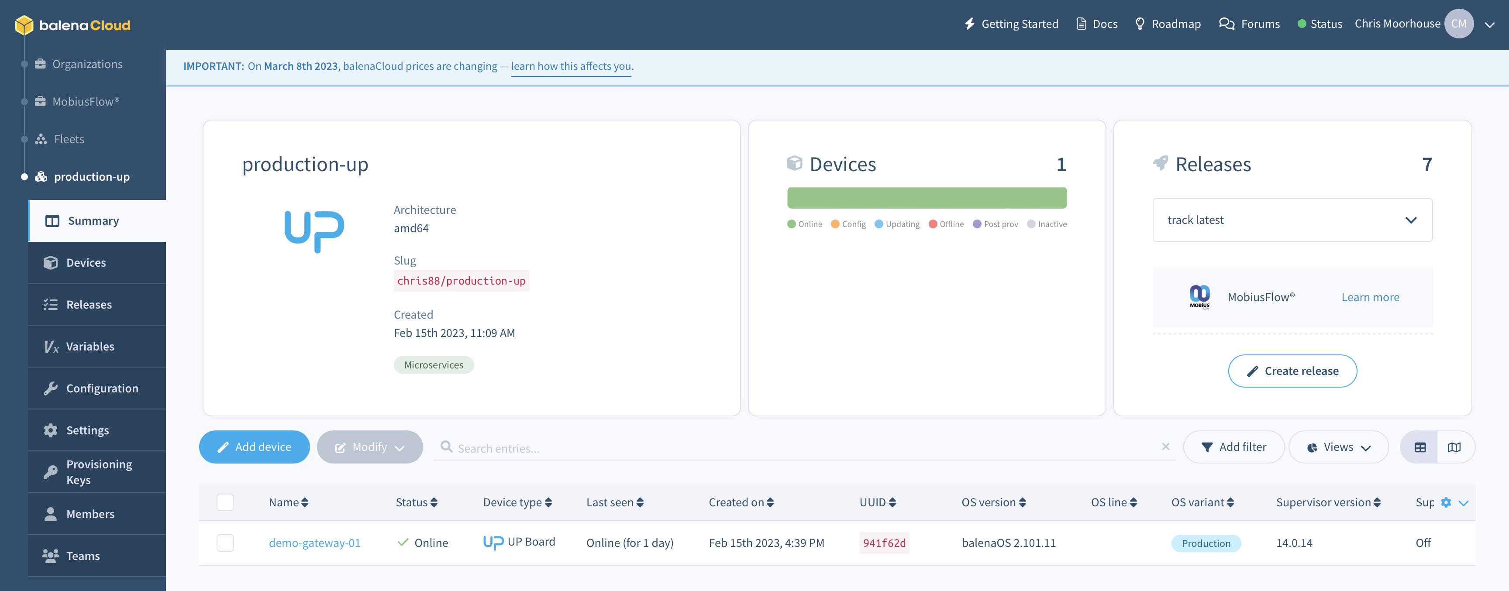
Task: Click the Microservices tag
Action: [x=434, y=365]
